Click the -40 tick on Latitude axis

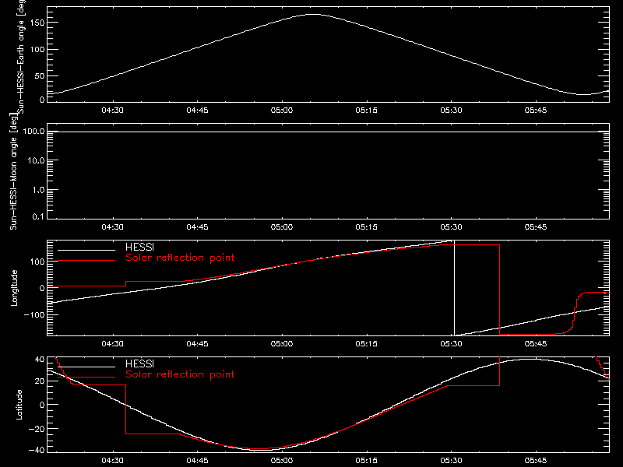(x=37, y=450)
